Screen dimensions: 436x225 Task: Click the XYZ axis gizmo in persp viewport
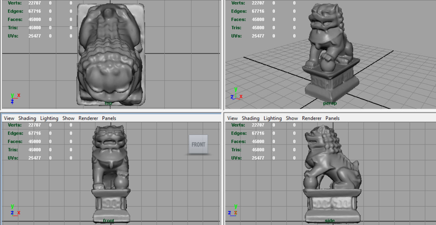[236, 94]
